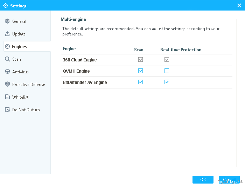245x186 pixels.
Task: Click the Do Not Disturb icon
Action: [x=7, y=110]
